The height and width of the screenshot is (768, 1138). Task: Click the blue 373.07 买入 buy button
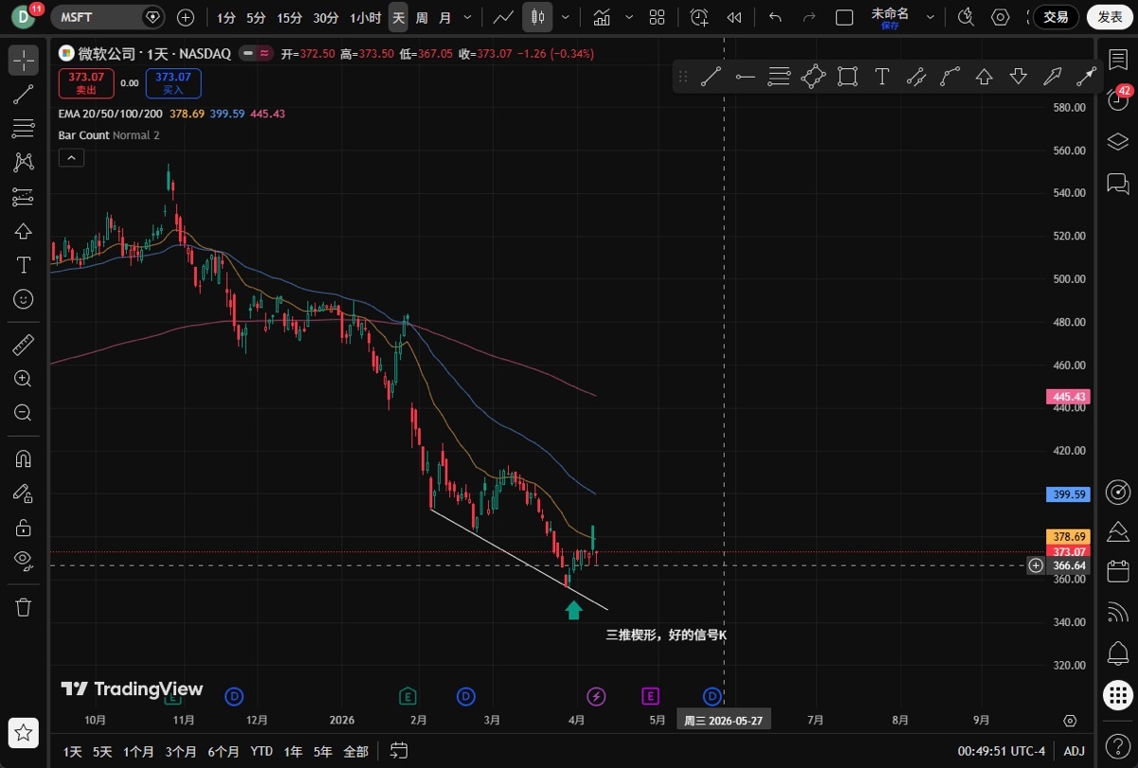(x=172, y=83)
